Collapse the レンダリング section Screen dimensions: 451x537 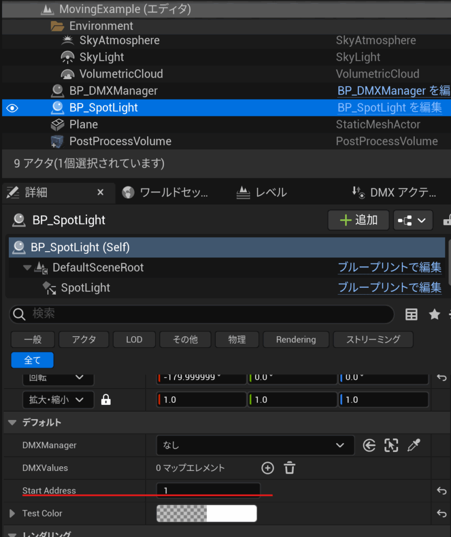tap(13, 534)
